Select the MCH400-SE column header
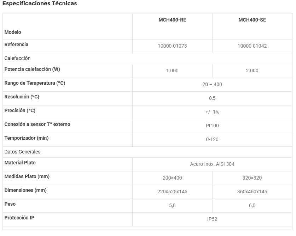 (x=252, y=20)
